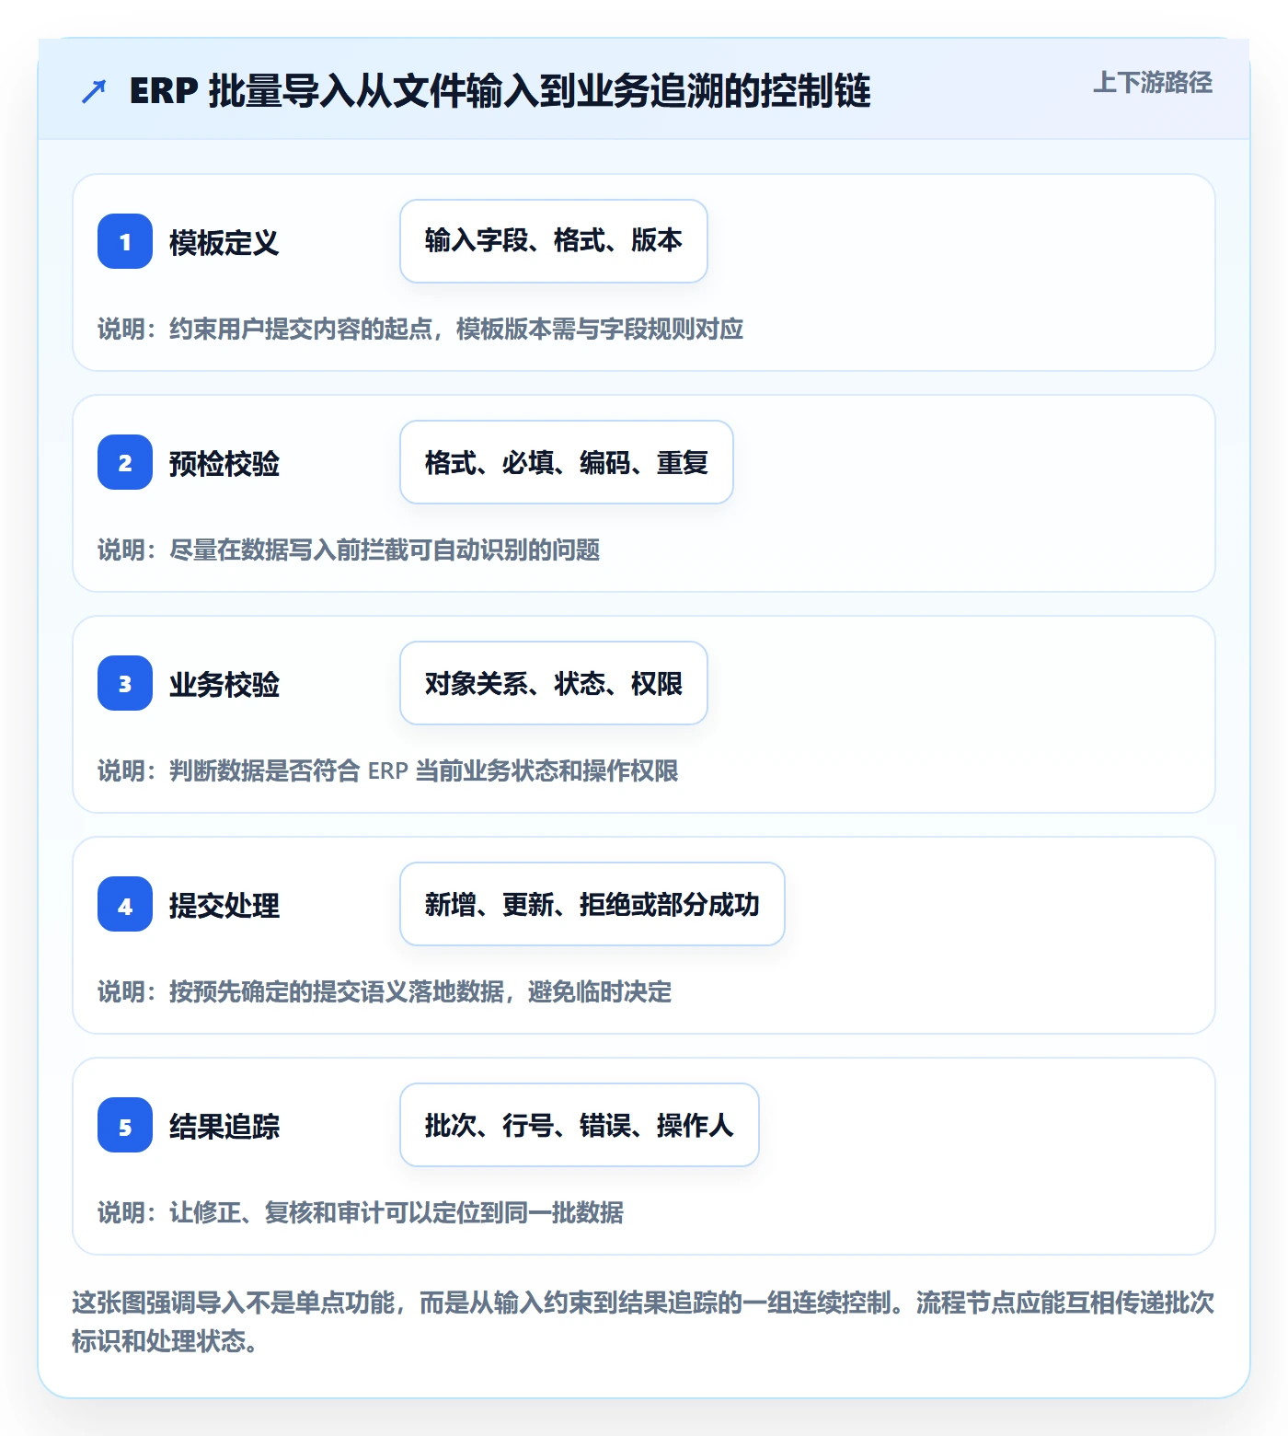Click the note 让修正、复核和审计可以定位到同一批数据
Screen dimensions: 1288x1436
pos(361,1212)
